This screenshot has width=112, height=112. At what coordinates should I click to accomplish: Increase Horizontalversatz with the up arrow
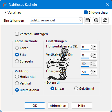pos(91,46)
